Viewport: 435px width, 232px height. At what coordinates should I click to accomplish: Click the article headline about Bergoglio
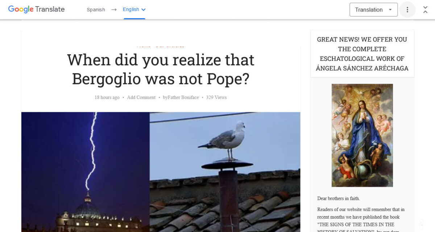(161, 69)
